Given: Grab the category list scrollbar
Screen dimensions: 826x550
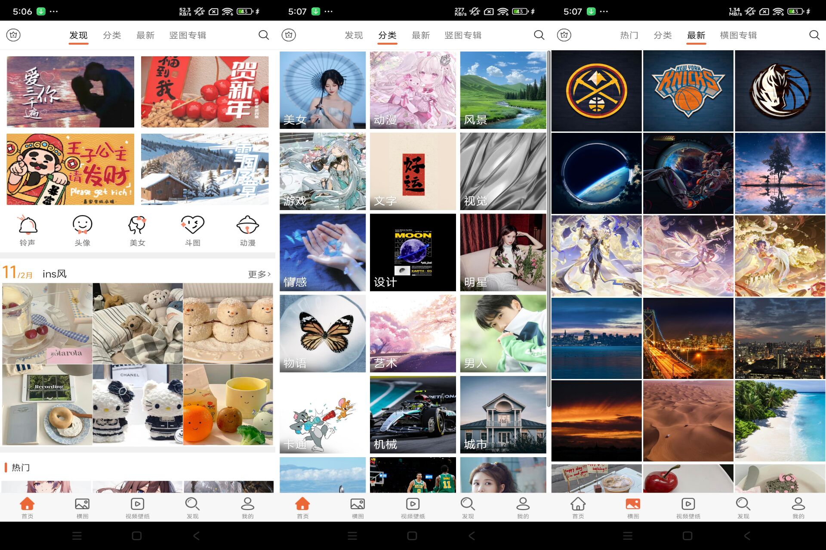Looking at the screenshot, I should coord(549,228).
